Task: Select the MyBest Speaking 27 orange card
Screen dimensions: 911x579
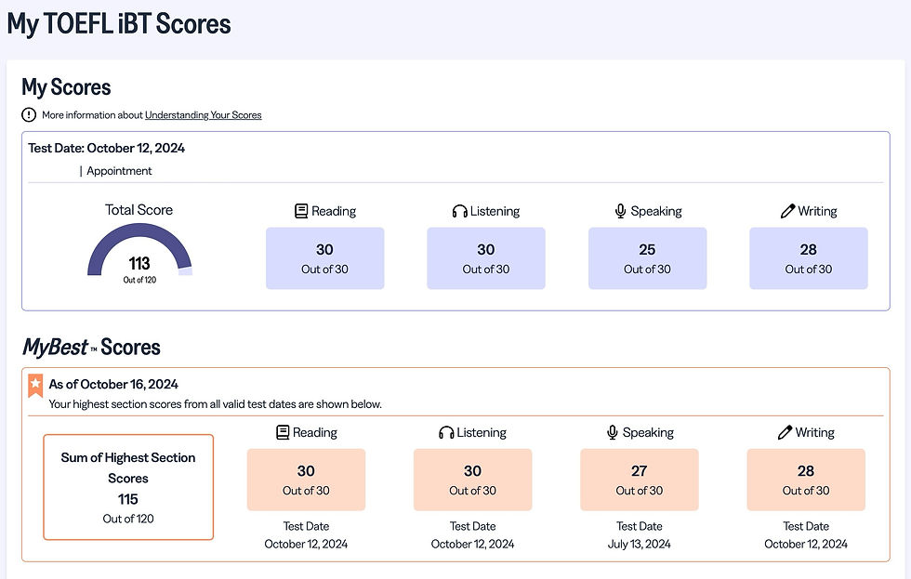Action: click(640, 480)
